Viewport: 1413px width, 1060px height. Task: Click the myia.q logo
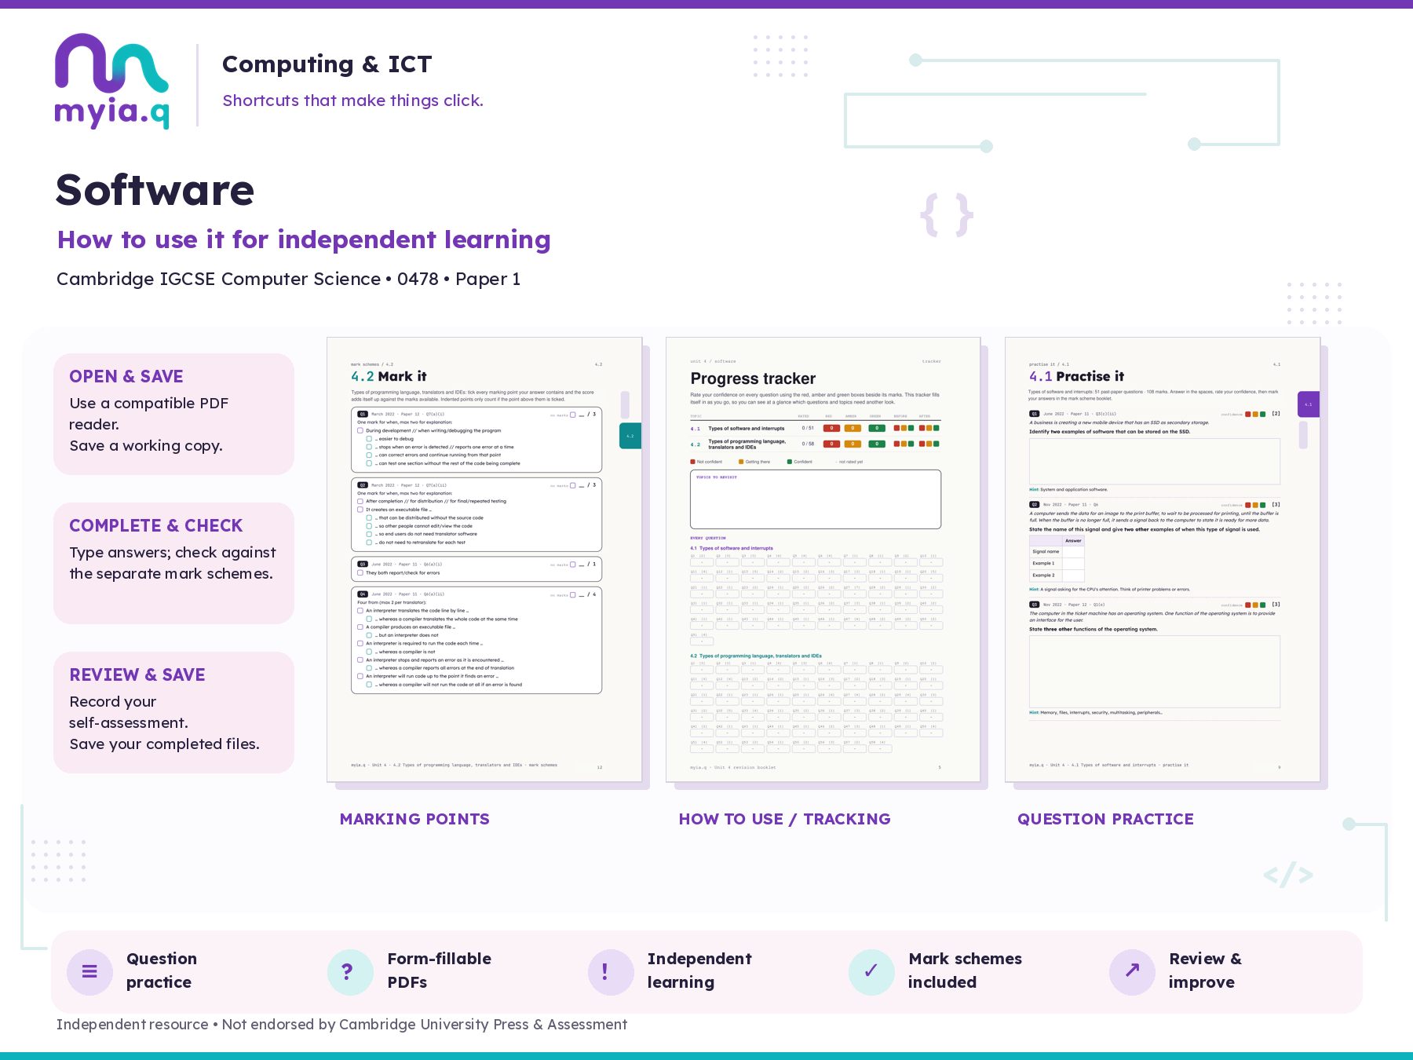coord(111,81)
